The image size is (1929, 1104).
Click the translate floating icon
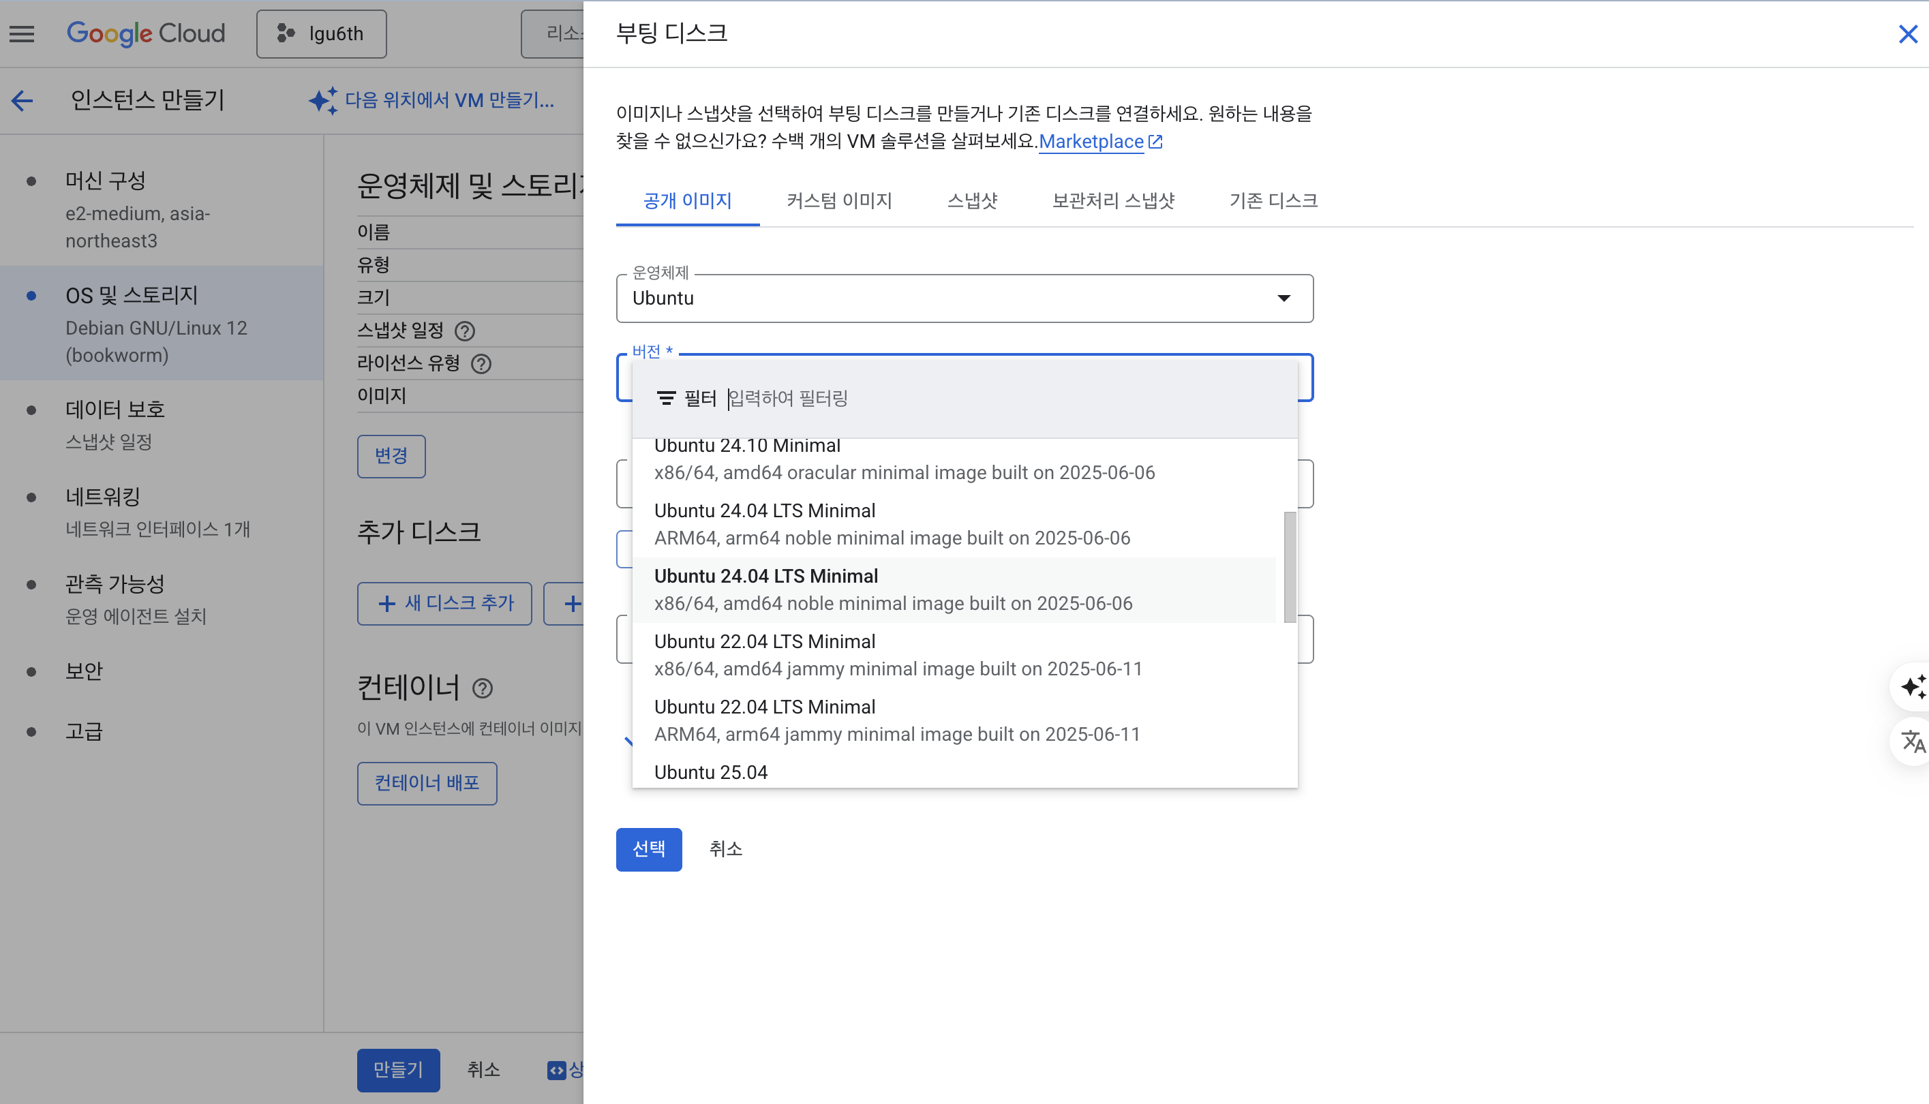point(1913,741)
